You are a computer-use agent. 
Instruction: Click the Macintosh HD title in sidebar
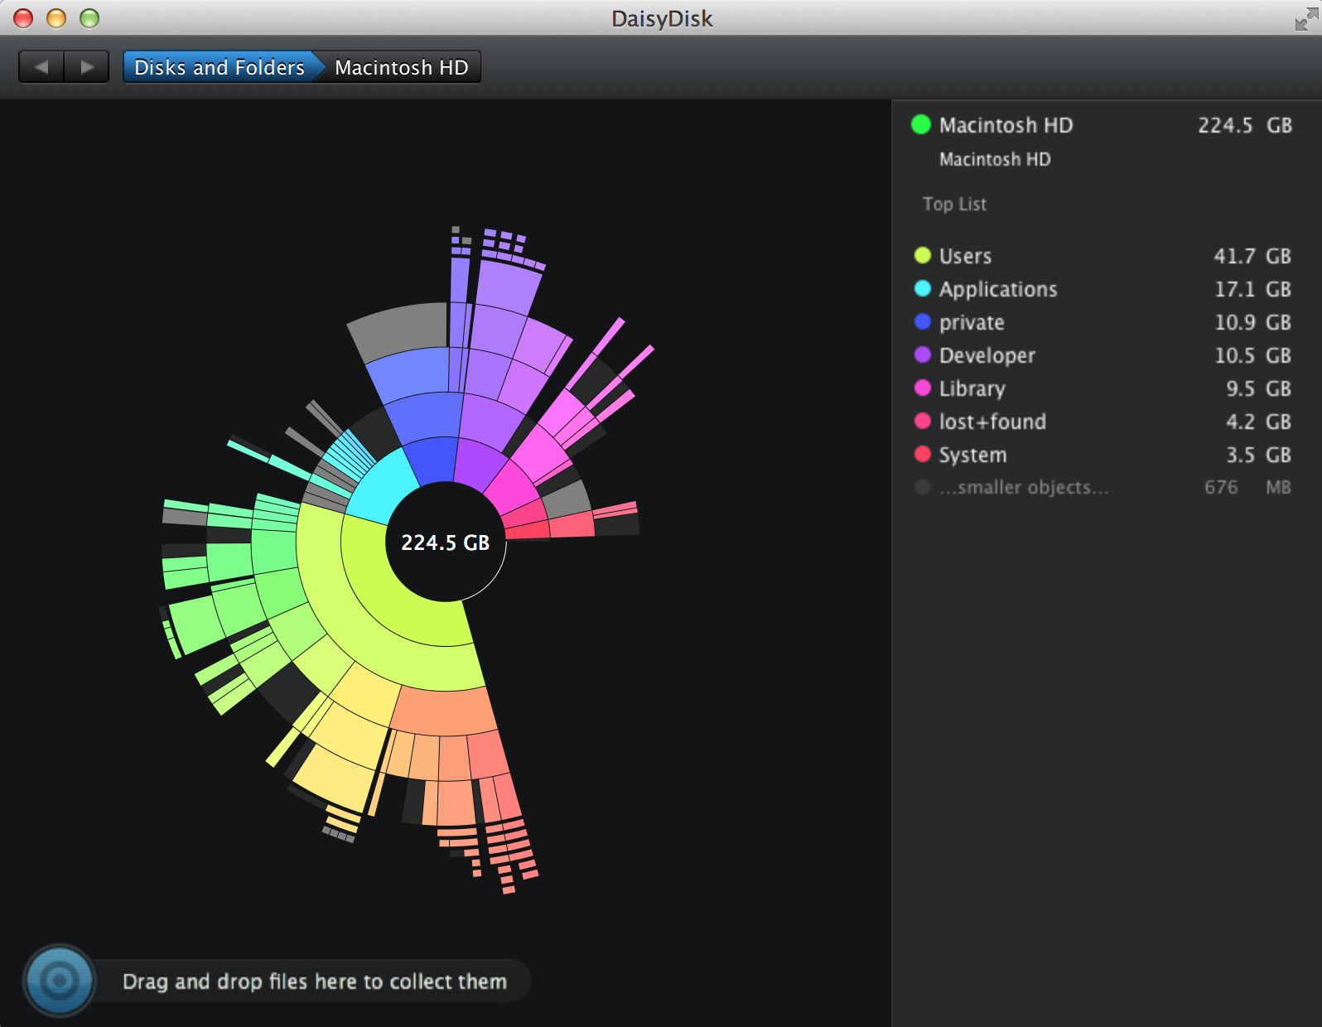click(1006, 125)
